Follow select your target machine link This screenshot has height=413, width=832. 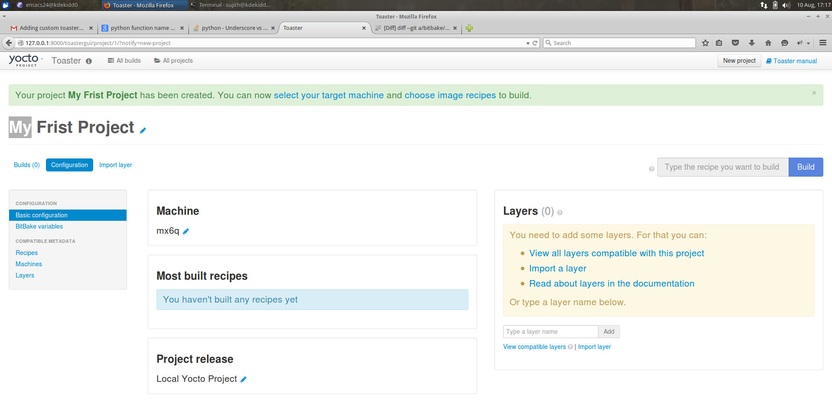329,95
